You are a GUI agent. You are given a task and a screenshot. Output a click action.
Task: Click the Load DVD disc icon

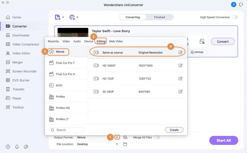pos(72,17)
